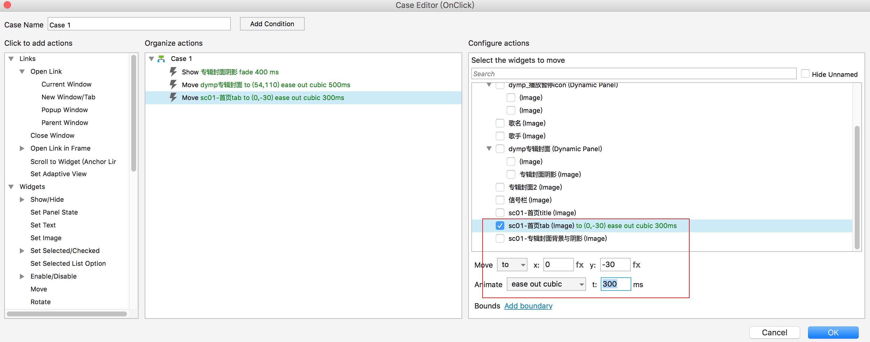
Task: Uncheck the sc01-首页tab image checkbox
Action: tap(500, 226)
